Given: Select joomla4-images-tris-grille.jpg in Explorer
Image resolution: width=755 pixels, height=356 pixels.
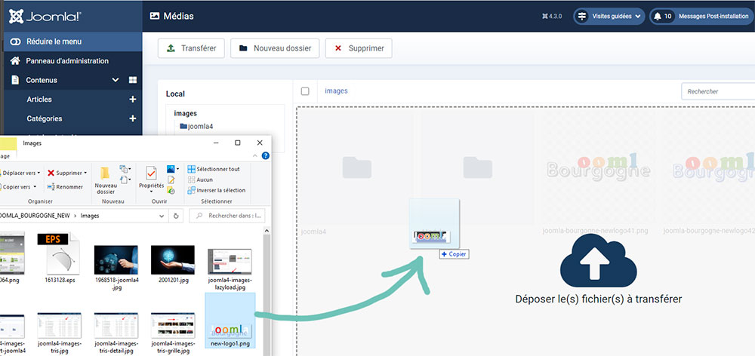Looking at the screenshot, I should pyautogui.click(x=173, y=333).
